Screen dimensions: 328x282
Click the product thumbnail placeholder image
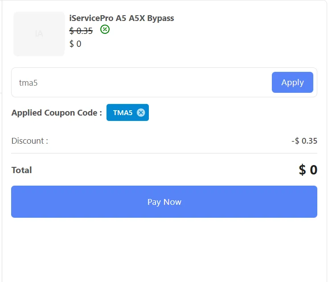tap(39, 34)
